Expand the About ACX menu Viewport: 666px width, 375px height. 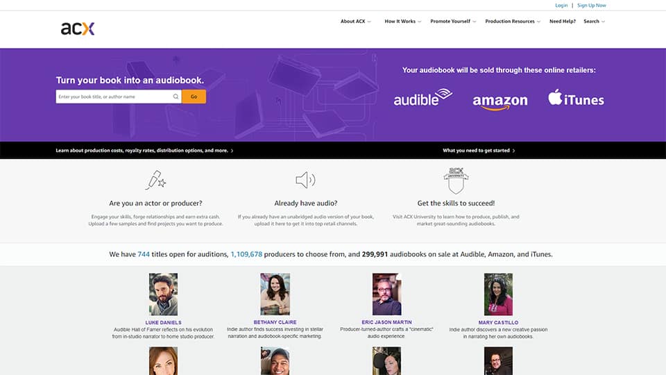coord(355,22)
